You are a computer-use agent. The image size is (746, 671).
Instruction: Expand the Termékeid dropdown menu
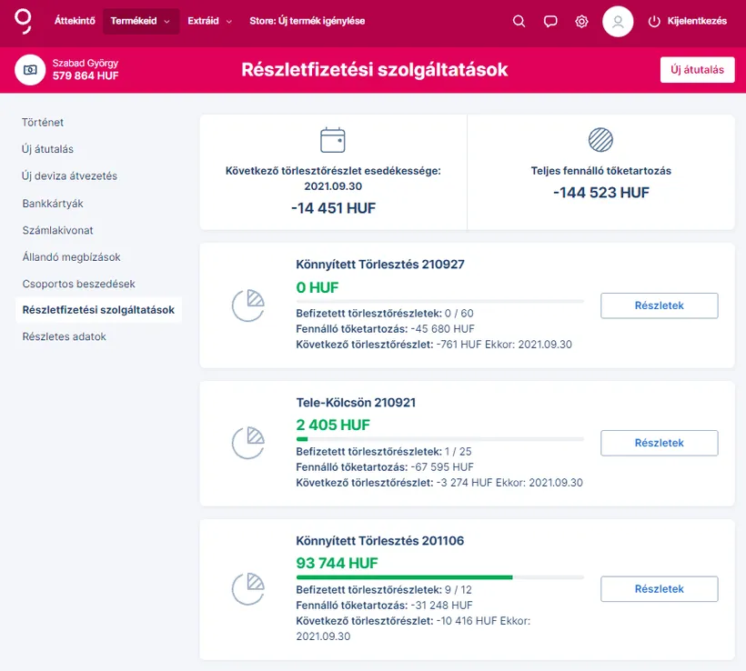tap(140, 21)
